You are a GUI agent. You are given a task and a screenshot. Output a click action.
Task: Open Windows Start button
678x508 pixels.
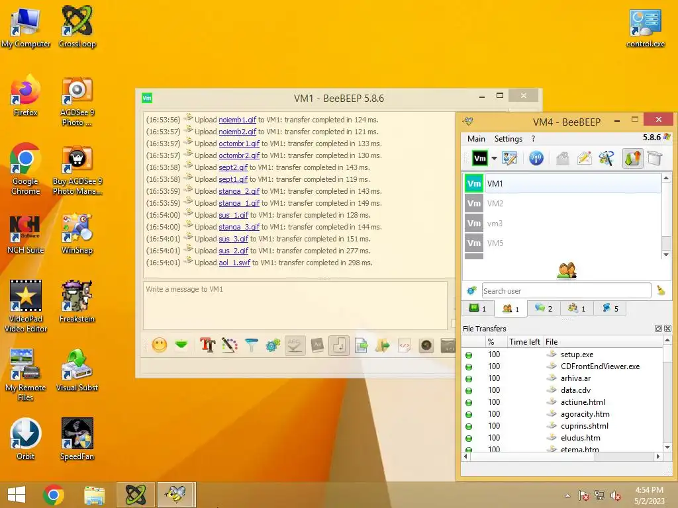point(17,495)
